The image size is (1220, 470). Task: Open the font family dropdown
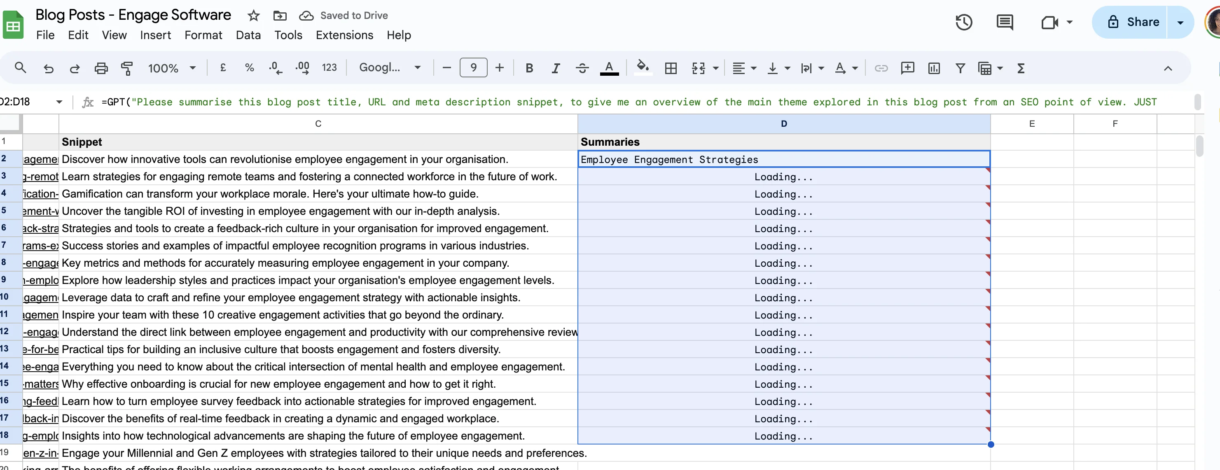[389, 67]
